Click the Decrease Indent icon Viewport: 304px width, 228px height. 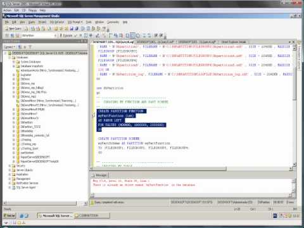[156, 35]
